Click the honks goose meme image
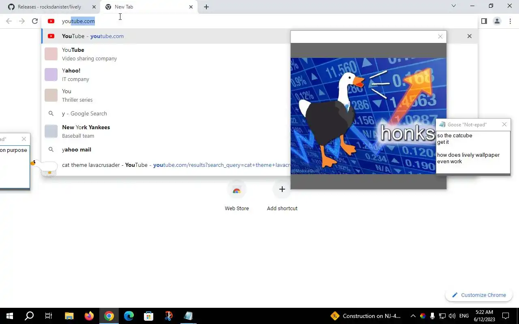Image resolution: width=519 pixels, height=324 pixels. coord(368,116)
